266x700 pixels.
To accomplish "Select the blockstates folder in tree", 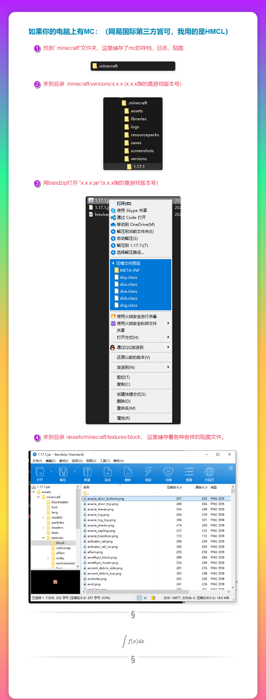I will point(57,502).
